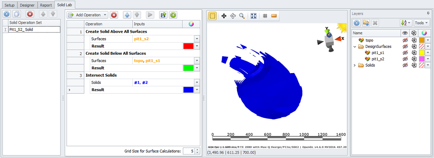Add a new solid operation set
Screen dimensions: 434x158
(x=7, y=14)
